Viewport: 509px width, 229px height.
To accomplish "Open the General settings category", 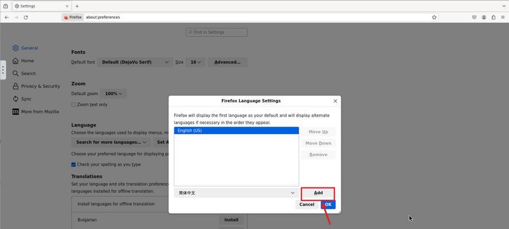I will pyautogui.click(x=25, y=48).
